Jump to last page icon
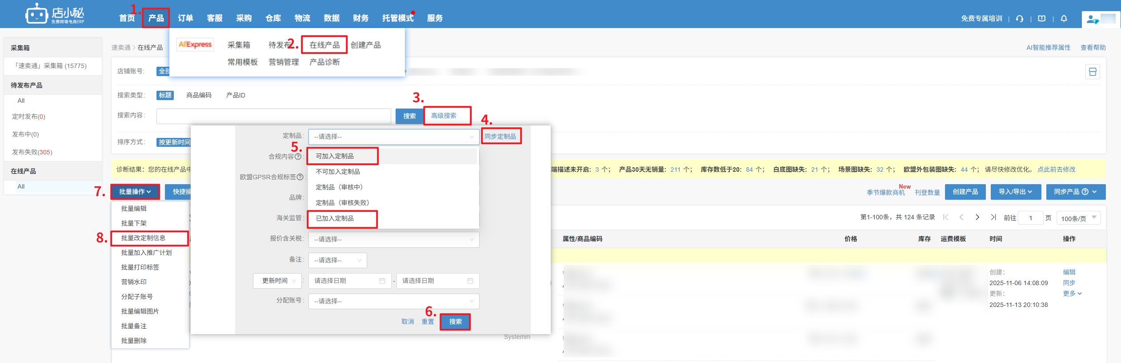The width and height of the screenshot is (1121, 363). pos(993,217)
